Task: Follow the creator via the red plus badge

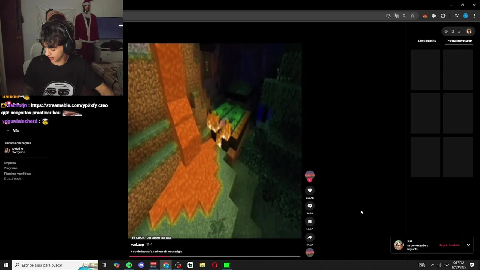Action: click(310, 180)
